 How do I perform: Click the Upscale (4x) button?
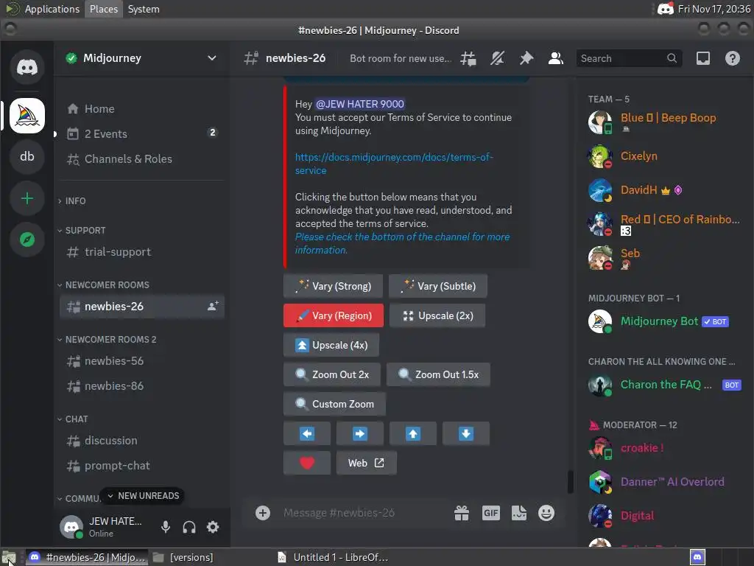331,345
